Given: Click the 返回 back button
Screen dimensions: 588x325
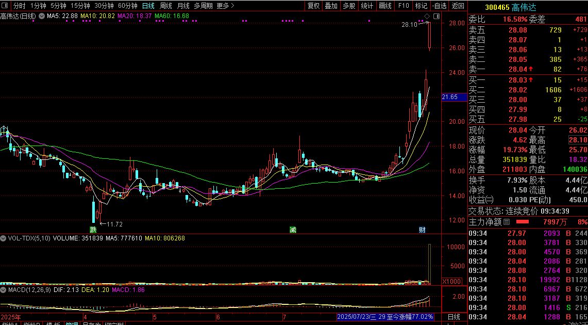Looking at the screenshot, I should 458,6.
